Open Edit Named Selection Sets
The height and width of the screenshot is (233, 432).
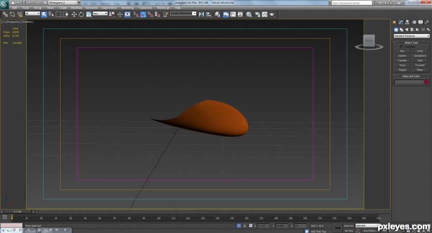[x=166, y=15]
